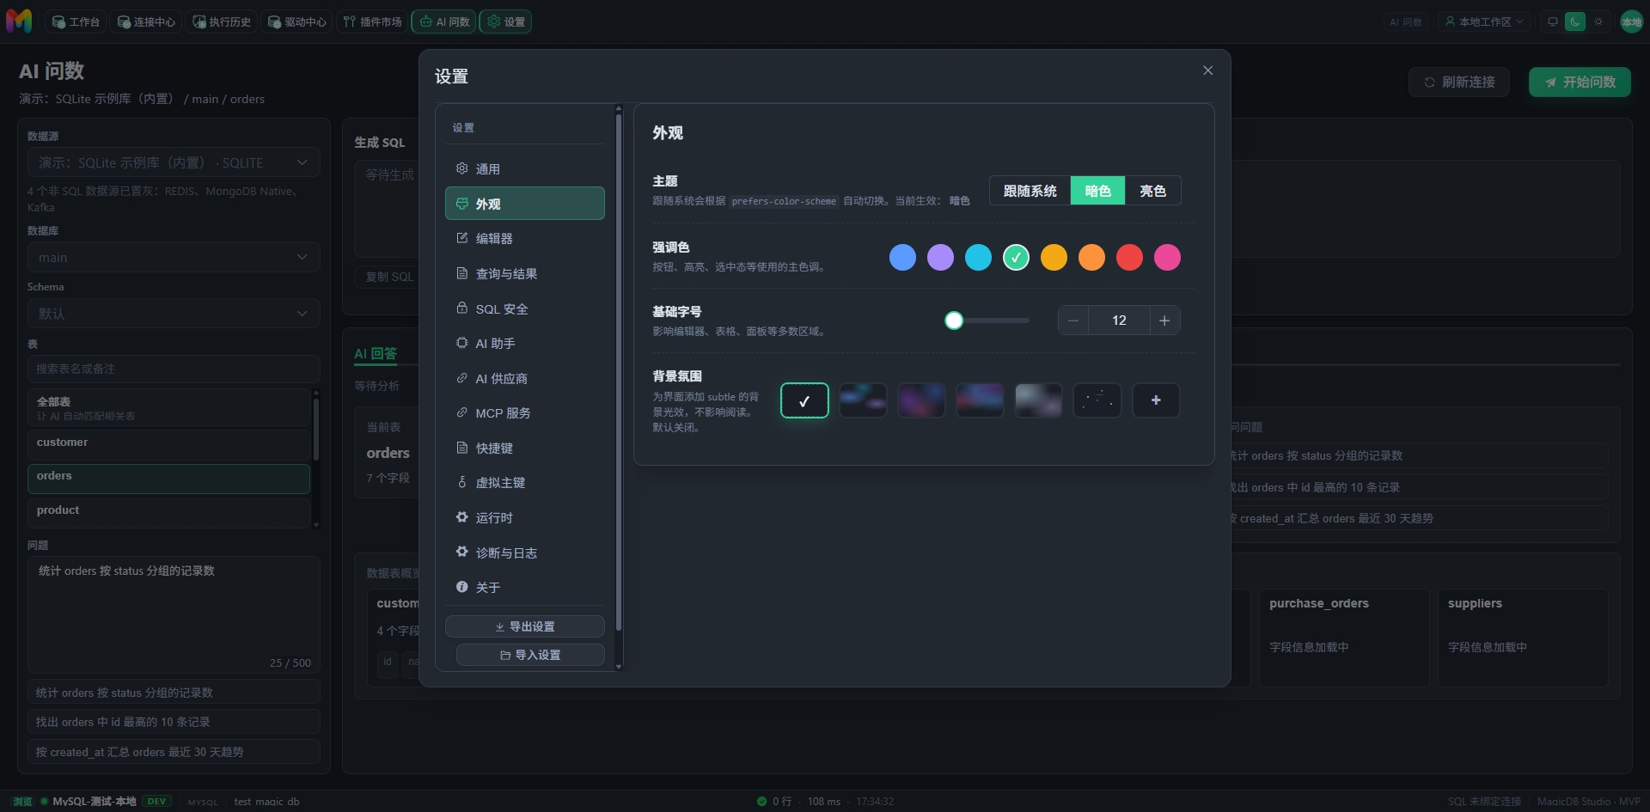
Task: Click the MySQL-测试-本地 status bar connection
Action: (x=95, y=801)
